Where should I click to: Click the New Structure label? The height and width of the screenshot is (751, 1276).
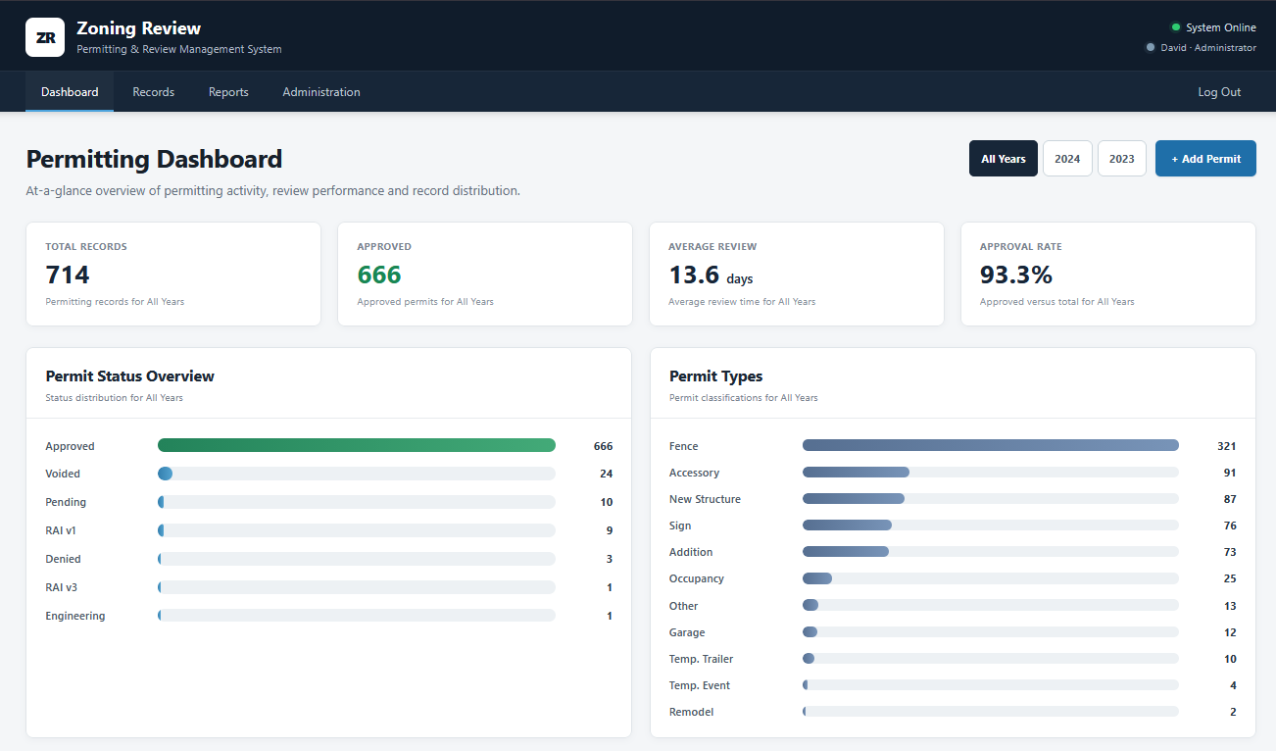705,499
